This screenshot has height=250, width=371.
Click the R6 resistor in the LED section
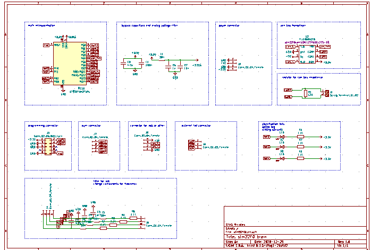point(300,137)
